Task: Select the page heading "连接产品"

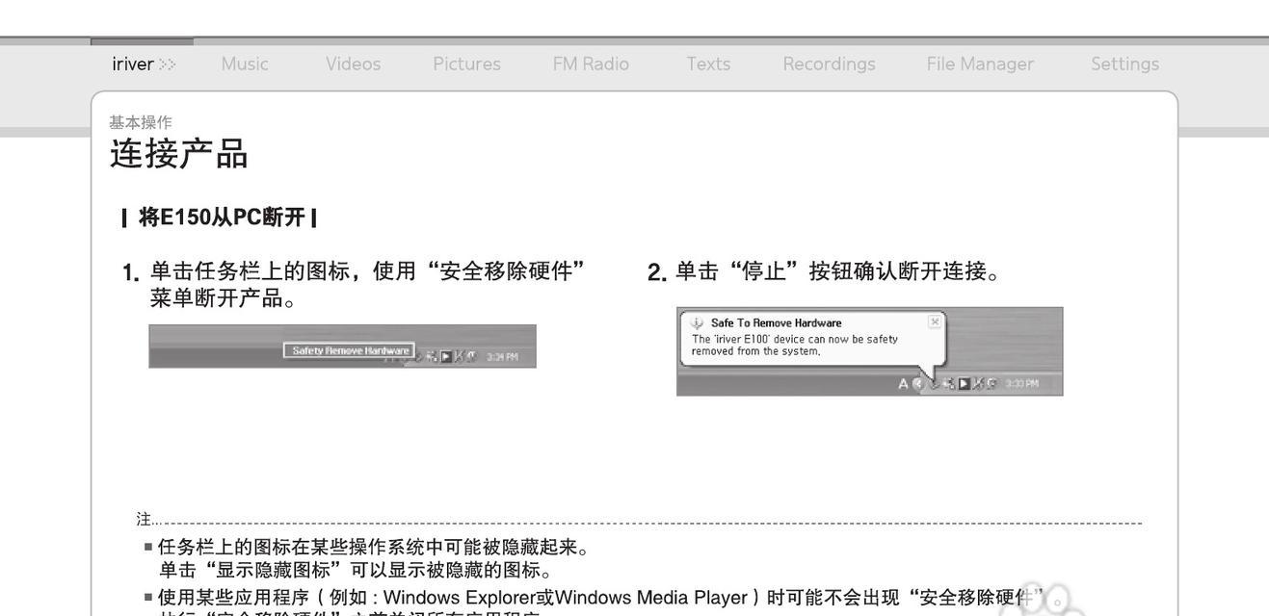Action: (179, 154)
